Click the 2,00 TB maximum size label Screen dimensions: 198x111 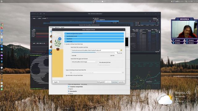pos(112,55)
